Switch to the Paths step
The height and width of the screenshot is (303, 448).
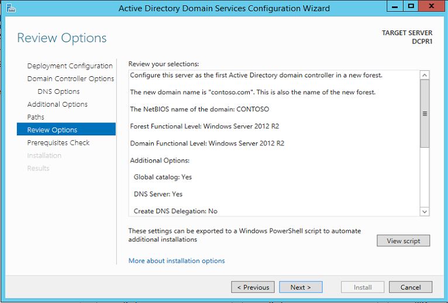coord(36,117)
